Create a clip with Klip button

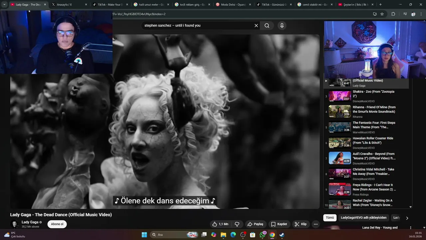click(x=301, y=224)
